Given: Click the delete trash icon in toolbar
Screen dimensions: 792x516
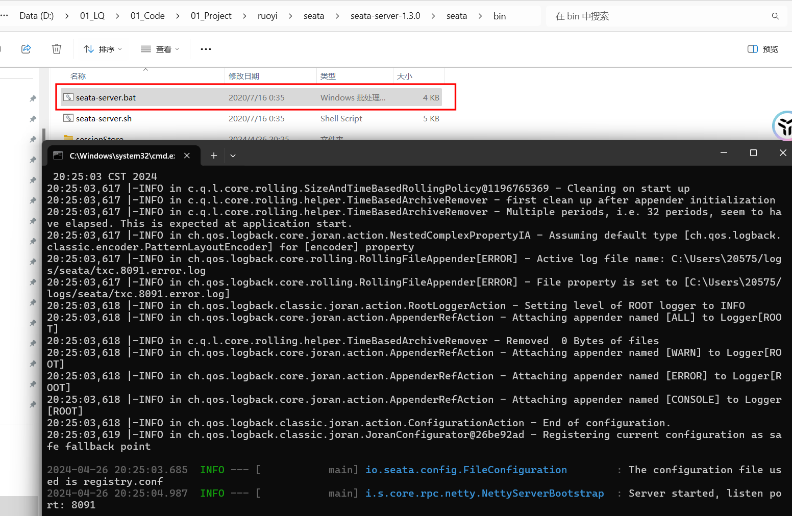Looking at the screenshot, I should tap(57, 49).
